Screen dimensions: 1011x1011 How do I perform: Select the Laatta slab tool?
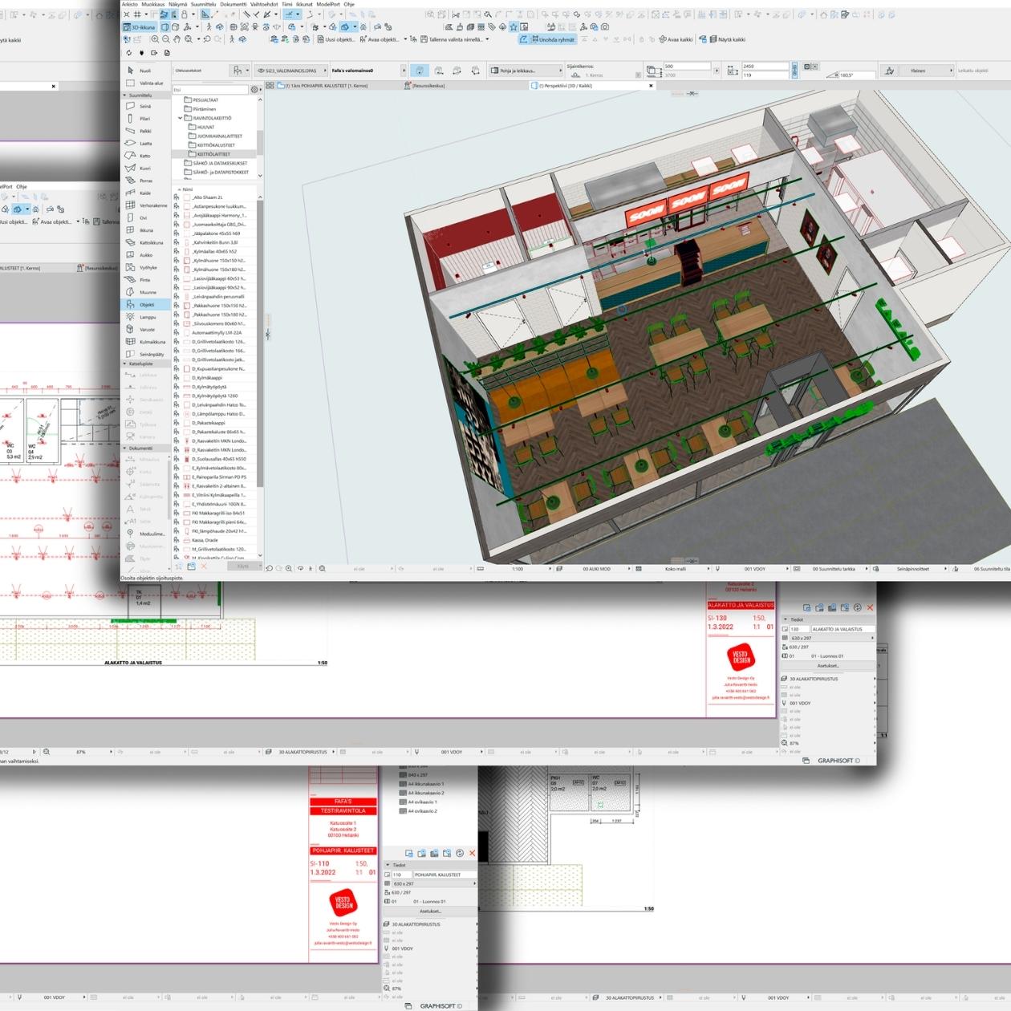[x=145, y=143]
